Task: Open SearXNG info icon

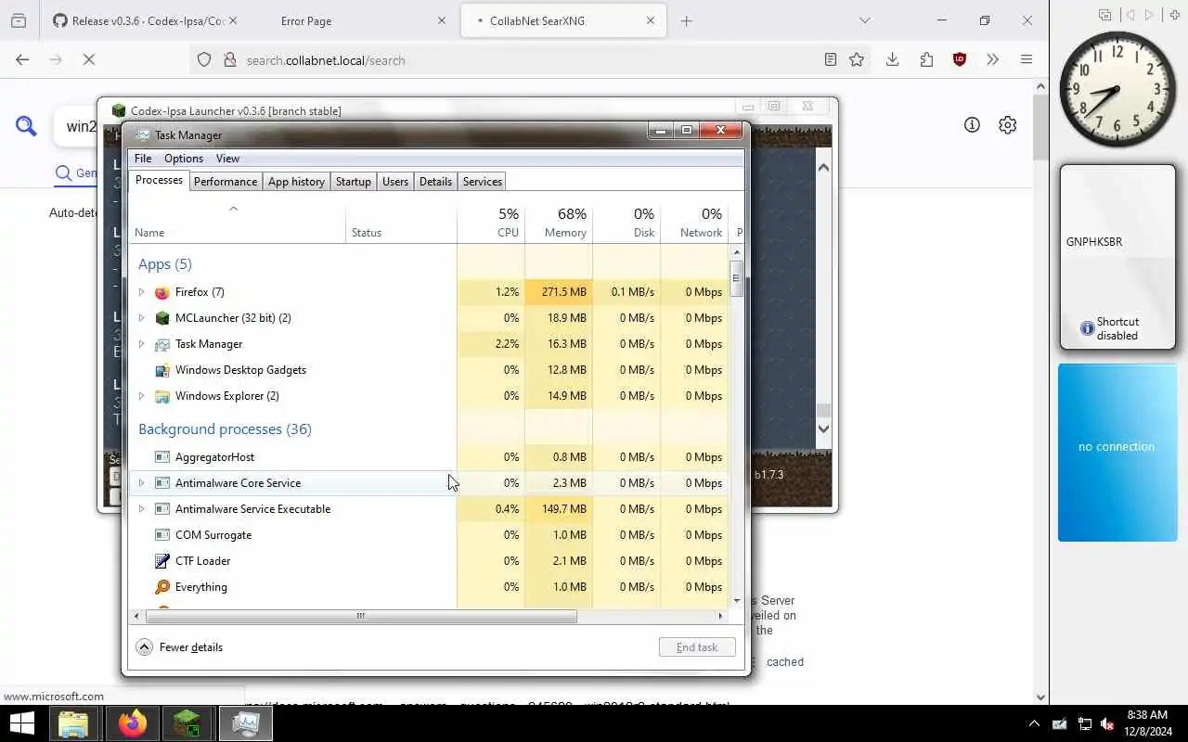Action: coord(972,124)
